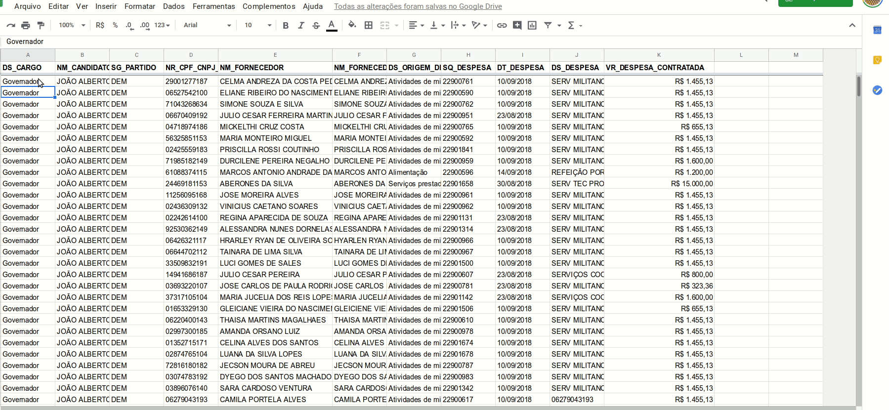Open the zoom level 100% dropdown
The width and height of the screenshot is (889, 410).
[72, 25]
